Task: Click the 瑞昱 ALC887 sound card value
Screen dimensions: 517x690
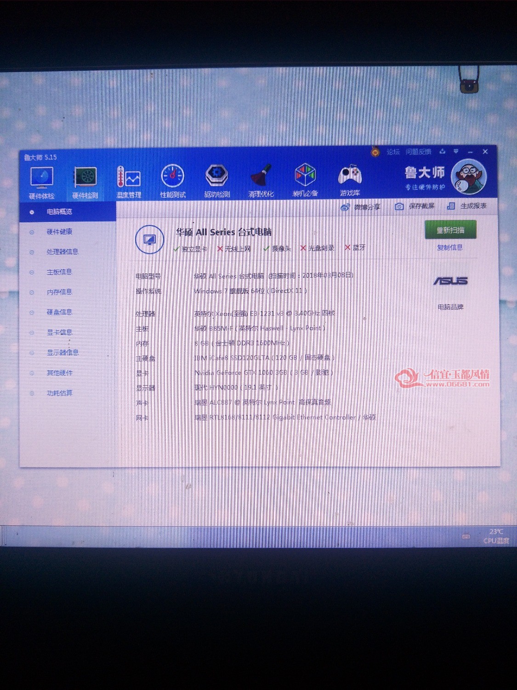Action: [262, 402]
